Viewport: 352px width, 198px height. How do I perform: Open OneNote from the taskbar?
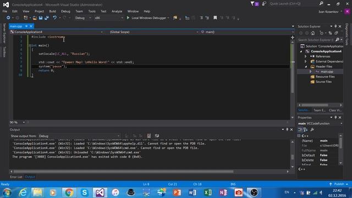pyautogui.click(x=223, y=193)
